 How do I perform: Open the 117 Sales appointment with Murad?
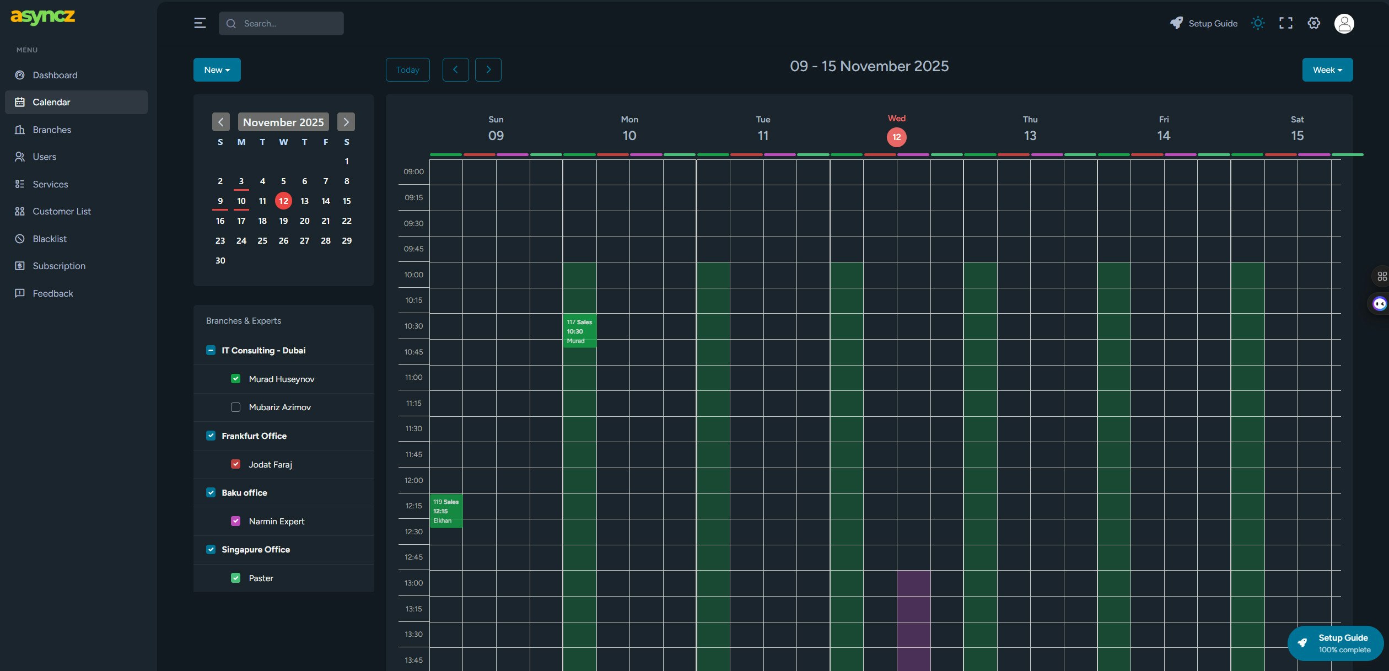[579, 331]
